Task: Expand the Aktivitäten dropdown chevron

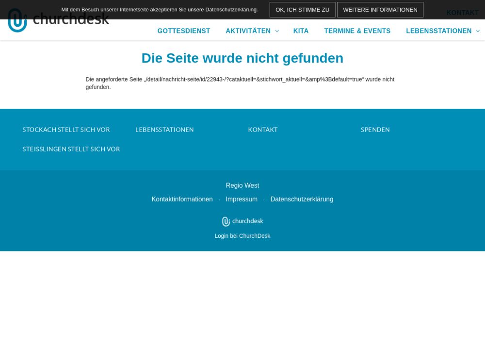Action: 277,31
